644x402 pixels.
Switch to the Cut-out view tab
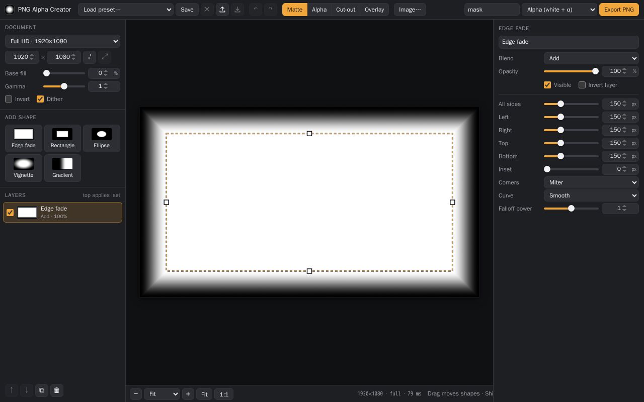346,10
